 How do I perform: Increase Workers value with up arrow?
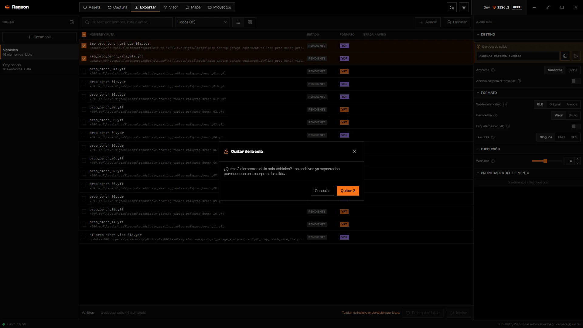578,159
